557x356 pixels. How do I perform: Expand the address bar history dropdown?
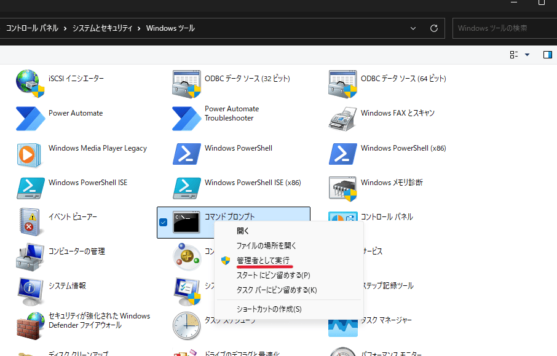point(413,28)
